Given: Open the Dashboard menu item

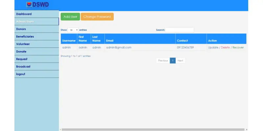Looking at the screenshot, I should click(36, 14).
